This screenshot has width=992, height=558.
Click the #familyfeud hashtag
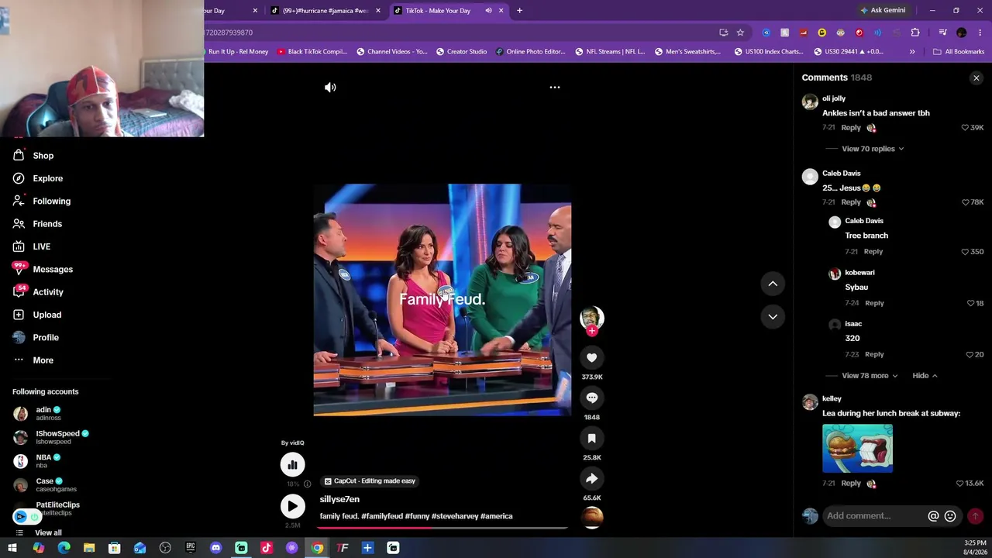(x=382, y=516)
